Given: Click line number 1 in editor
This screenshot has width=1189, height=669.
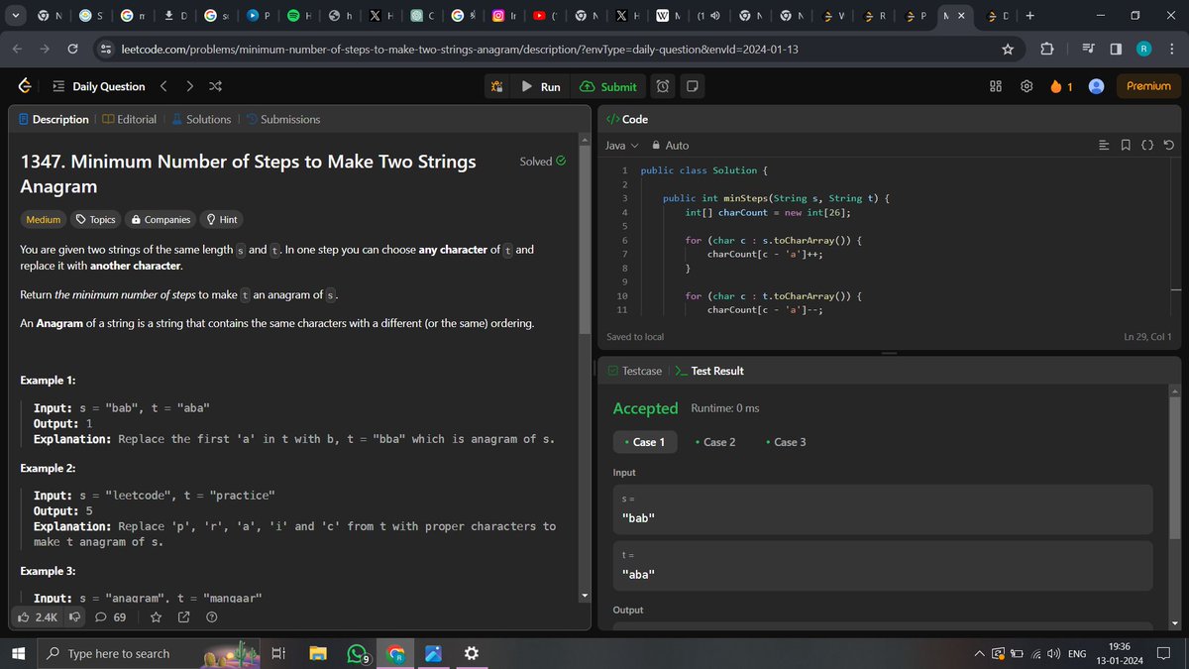Looking at the screenshot, I should pyautogui.click(x=624, y=170).
